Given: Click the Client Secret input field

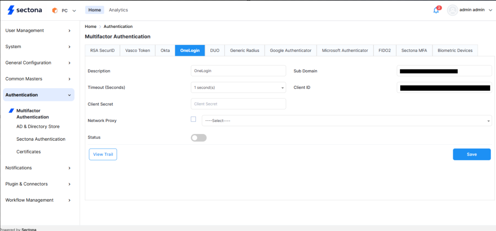Looking at the screenshot, I should coord(238,104).
